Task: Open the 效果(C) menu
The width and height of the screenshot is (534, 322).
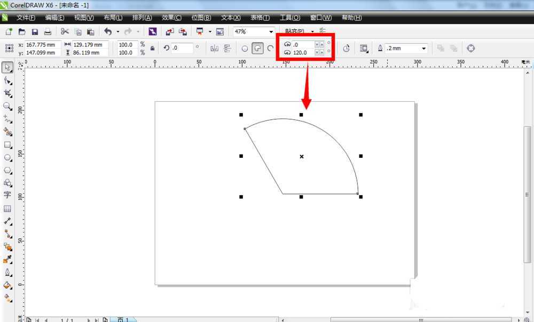Action: coord(171,18)
